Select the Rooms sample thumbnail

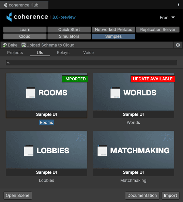coord(47,95)
